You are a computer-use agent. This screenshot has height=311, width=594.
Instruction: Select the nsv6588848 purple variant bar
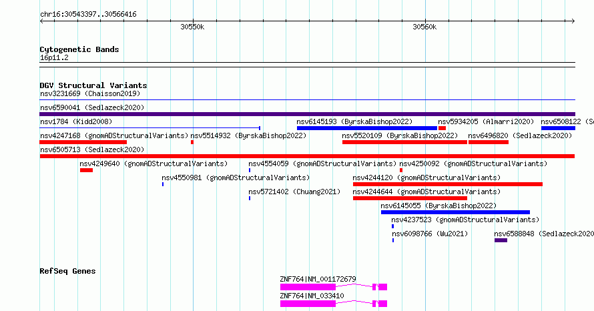(x=501, y=240)
